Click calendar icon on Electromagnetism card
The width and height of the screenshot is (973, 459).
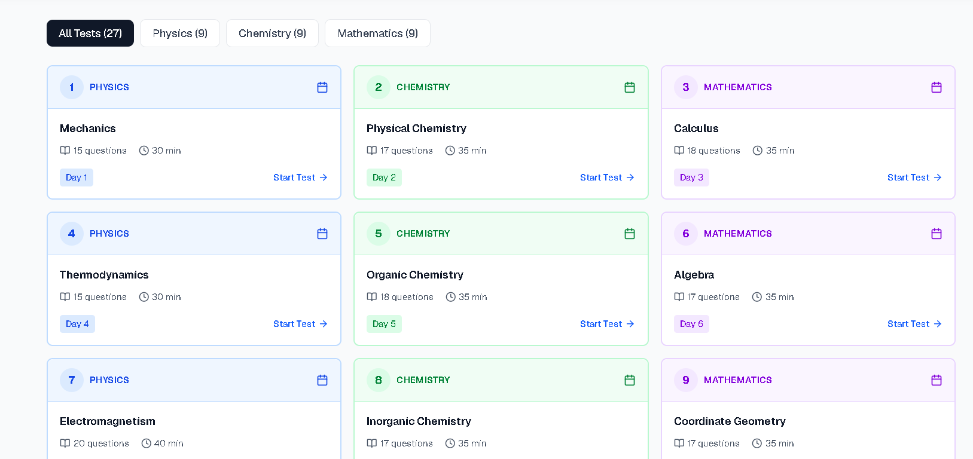[x=322, y=380]
